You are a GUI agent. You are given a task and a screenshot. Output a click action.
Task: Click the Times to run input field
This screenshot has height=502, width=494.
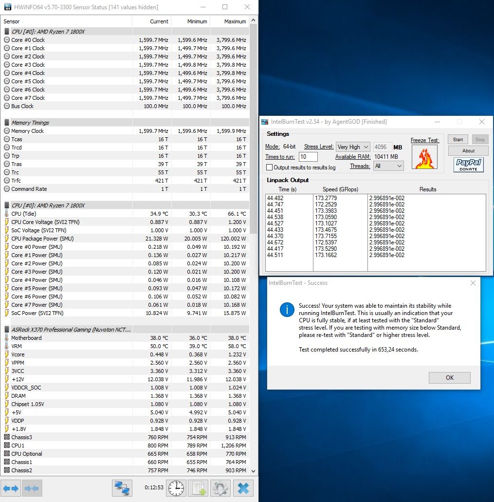pos(308,157)
